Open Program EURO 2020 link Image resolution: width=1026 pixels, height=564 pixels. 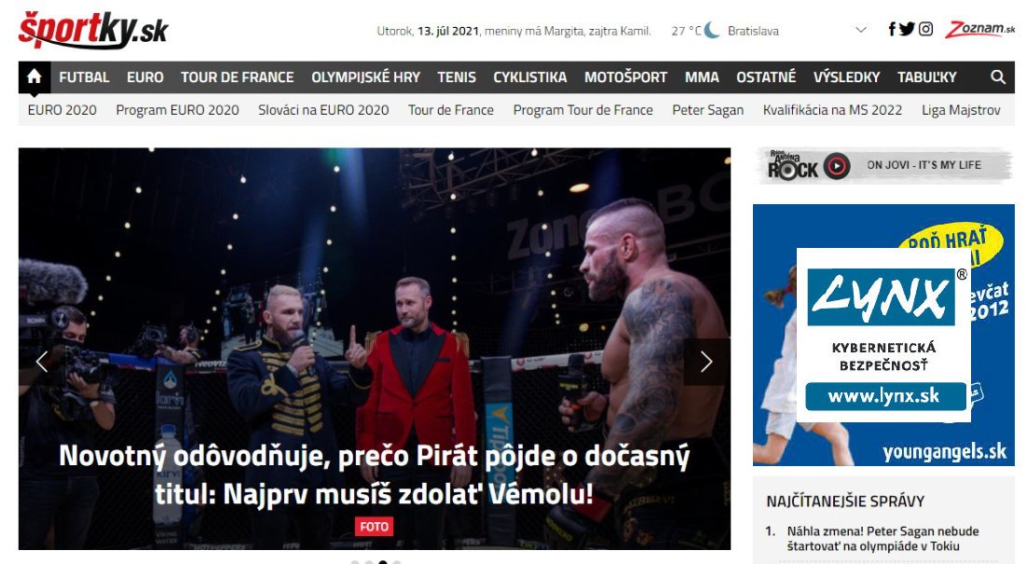pyautogui.click(x=177, y=110)
